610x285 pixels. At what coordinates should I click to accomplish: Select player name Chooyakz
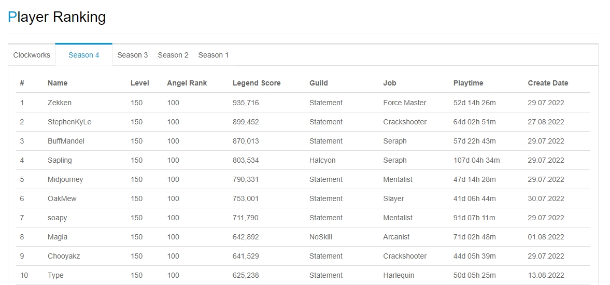tap(64, 256)
